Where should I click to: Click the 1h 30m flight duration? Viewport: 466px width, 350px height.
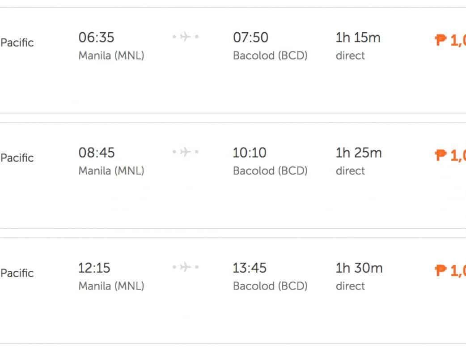[359, 268]
